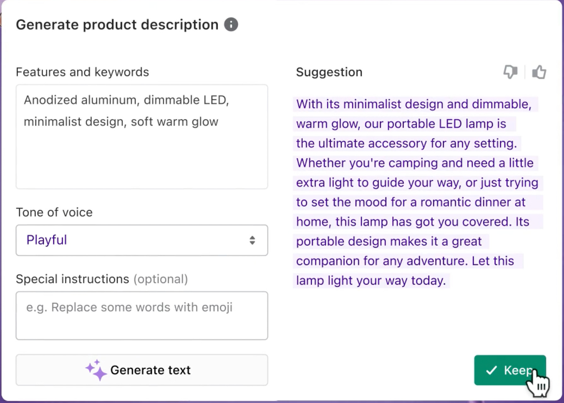Click the "Tone of voice" label
The width and height of the screenshot is (564, 403).
54,212
